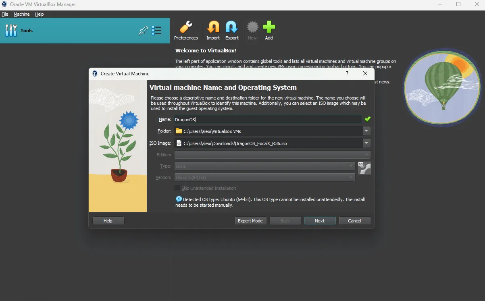Expand the Version dropdown showing Ubuntu 64-bit
Viewport: 485px width, 301px height.
click(x=350, y=177)
